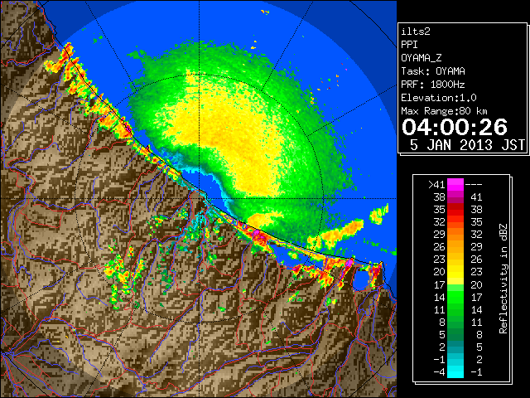
Task: Pick the cyan -4 dBZ legend swatch
Action: point(455,372)
